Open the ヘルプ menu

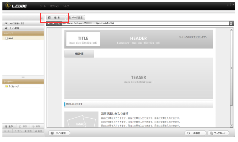pos(66,6)
